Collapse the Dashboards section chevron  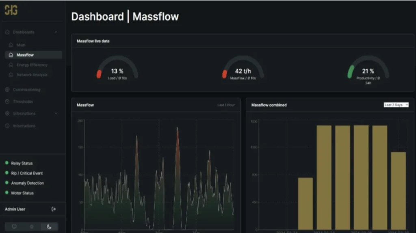pos(56,32)
